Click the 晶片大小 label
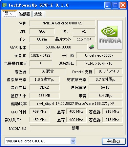This screenshot has width=128, height=147. point(63,39)
